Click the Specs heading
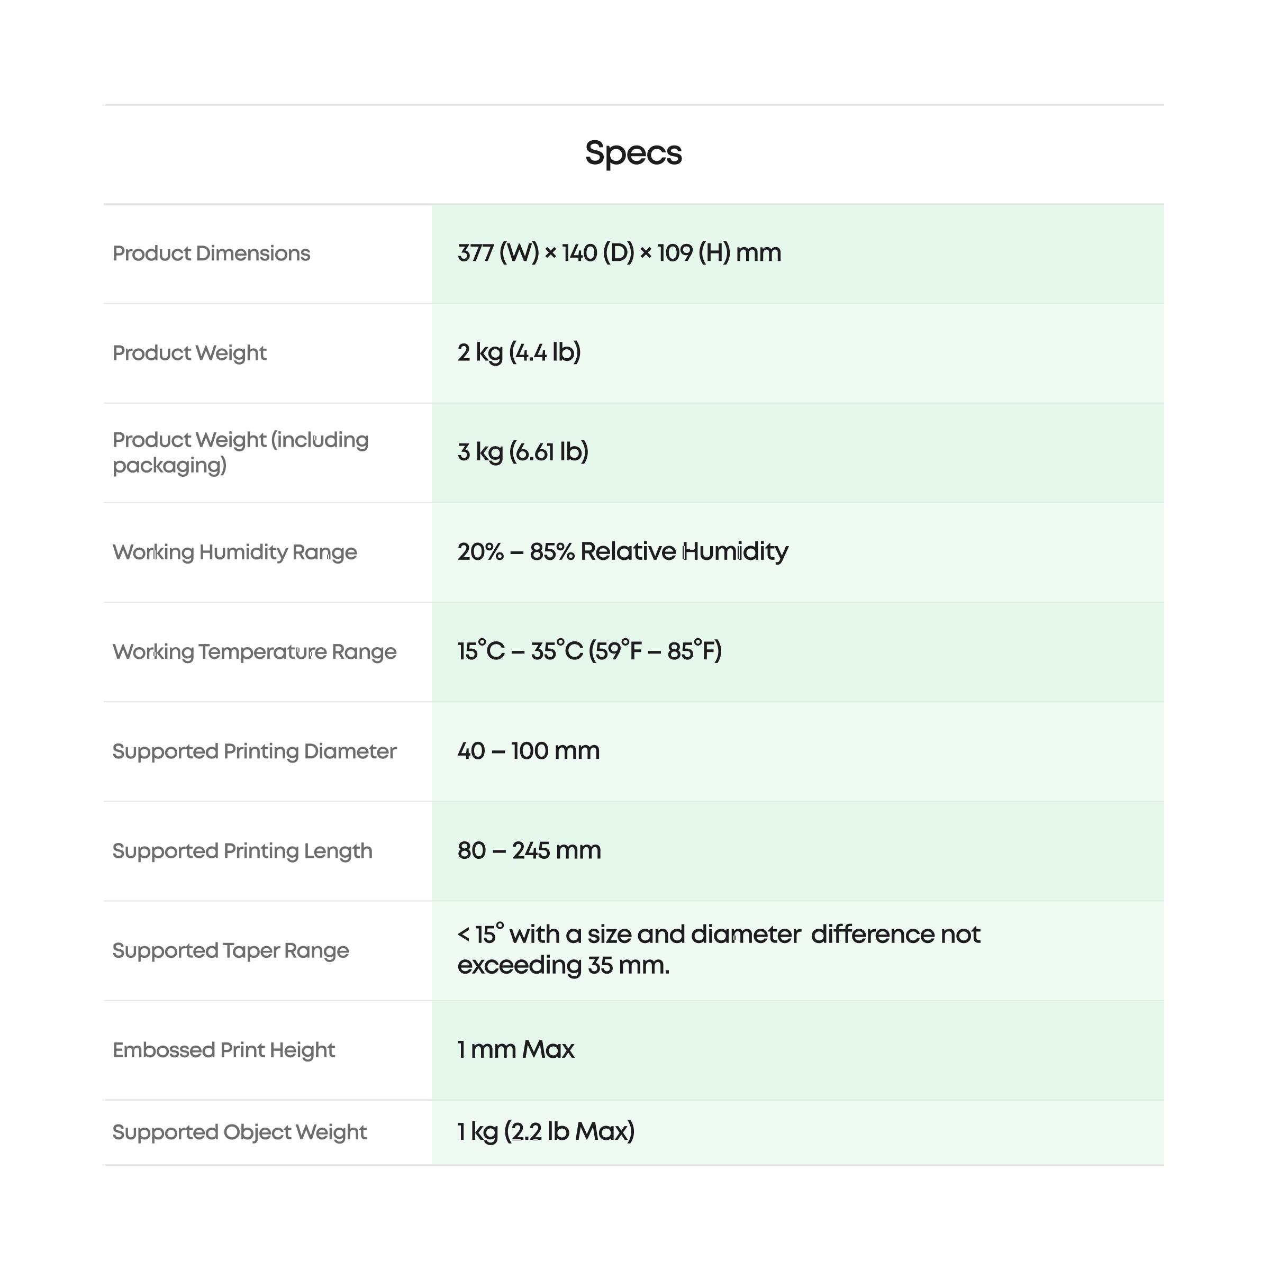 pos(633,153)
